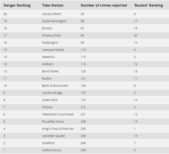The height and width of the screenshot is (154, 169).
Task: Click the Number of crimes reported header
Action: (104, 5)
